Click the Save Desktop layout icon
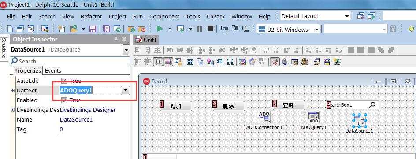The height and width of the screenshot is (159, 416). click(x=360, y=16)
